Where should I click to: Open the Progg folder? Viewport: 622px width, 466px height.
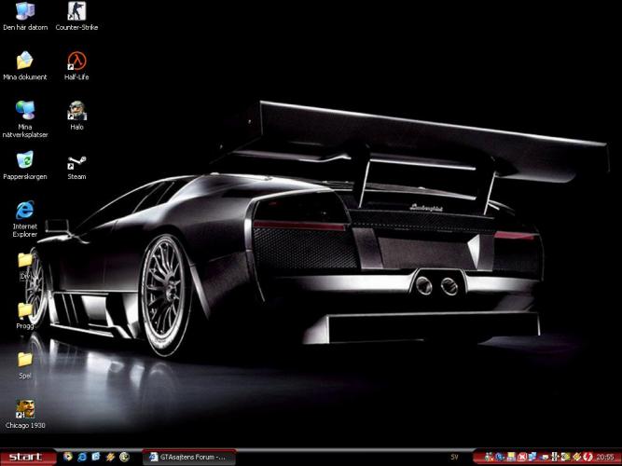25,310
